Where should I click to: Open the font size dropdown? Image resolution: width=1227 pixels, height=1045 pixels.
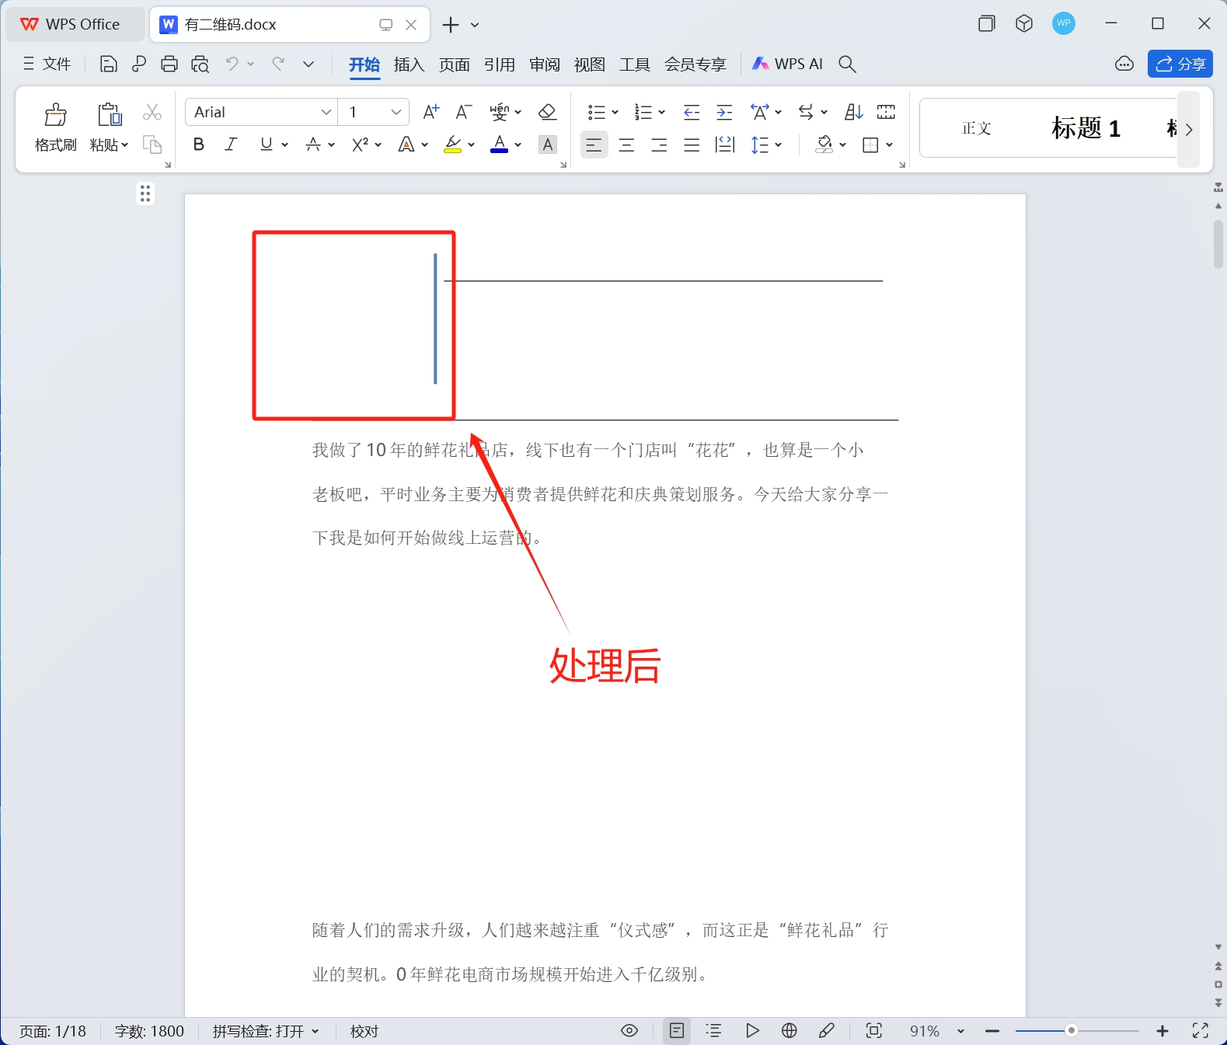click(x=396, y=113)
